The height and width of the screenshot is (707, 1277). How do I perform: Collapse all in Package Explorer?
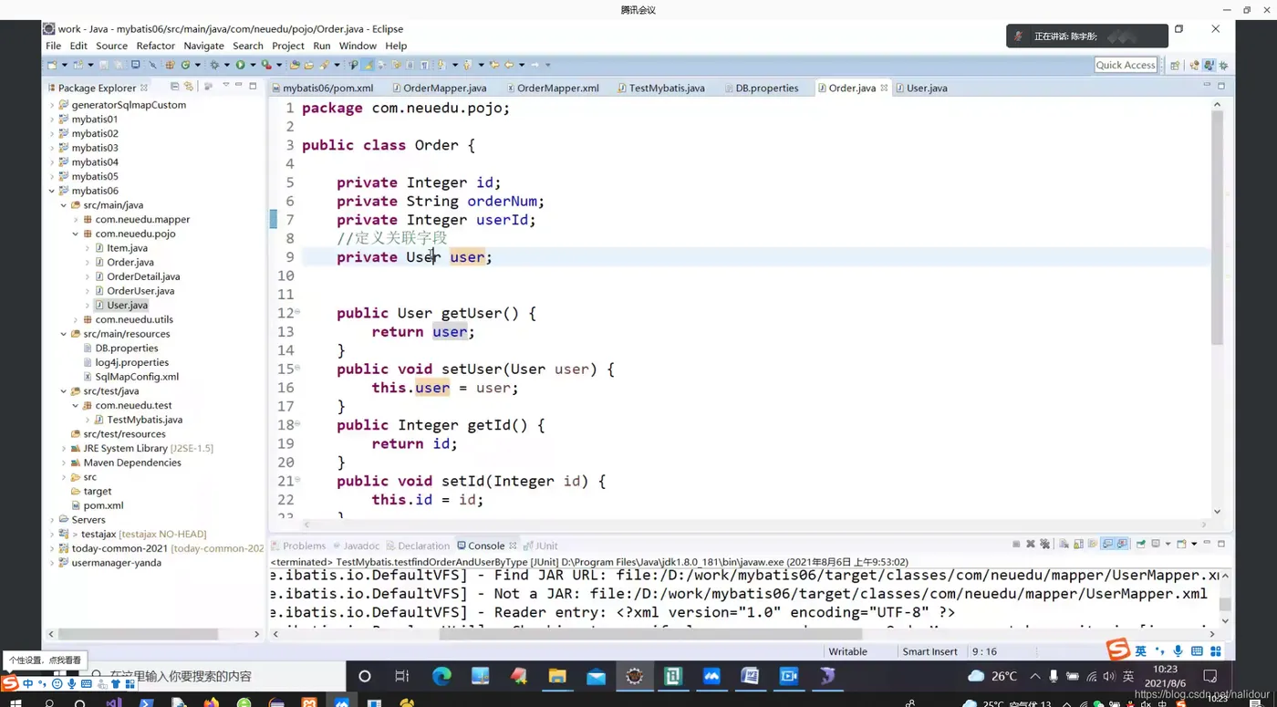click(x=174, y=87)
